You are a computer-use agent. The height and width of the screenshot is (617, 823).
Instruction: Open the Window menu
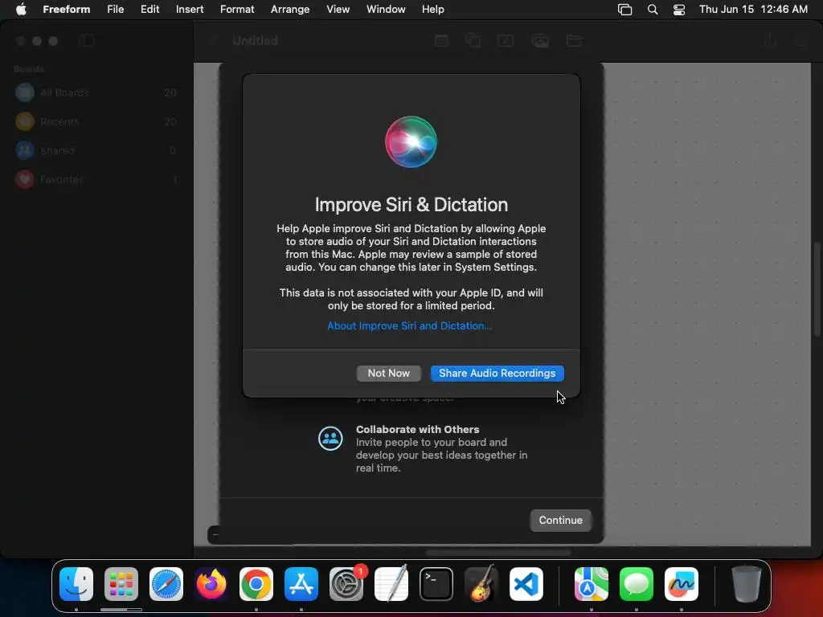[x=386, y=9]
